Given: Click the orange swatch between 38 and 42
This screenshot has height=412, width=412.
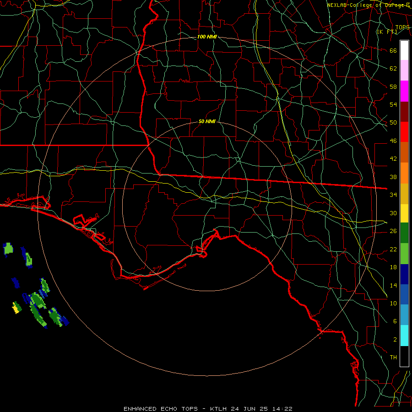Looking at the screenshot, I should point(404,173).
